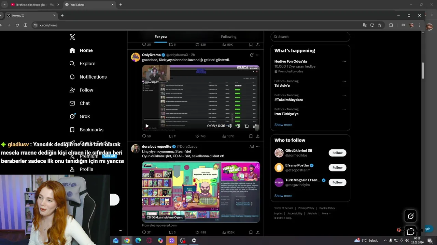The width and height of the screenshot is (437, 245).
Task: Expand the footer More menu
Action: tap(326, 213)
